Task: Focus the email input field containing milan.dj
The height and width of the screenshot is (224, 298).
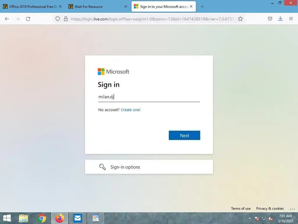Action: (x=149, y=97)
